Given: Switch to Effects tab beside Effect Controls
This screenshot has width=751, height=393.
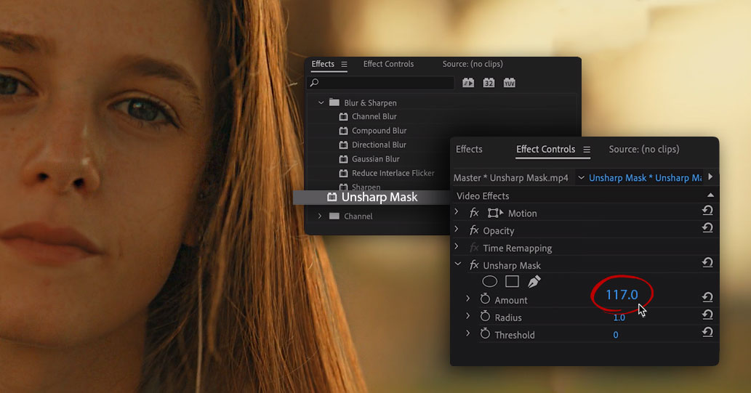Looking at the screenshot, I should [x=469, y=150].
